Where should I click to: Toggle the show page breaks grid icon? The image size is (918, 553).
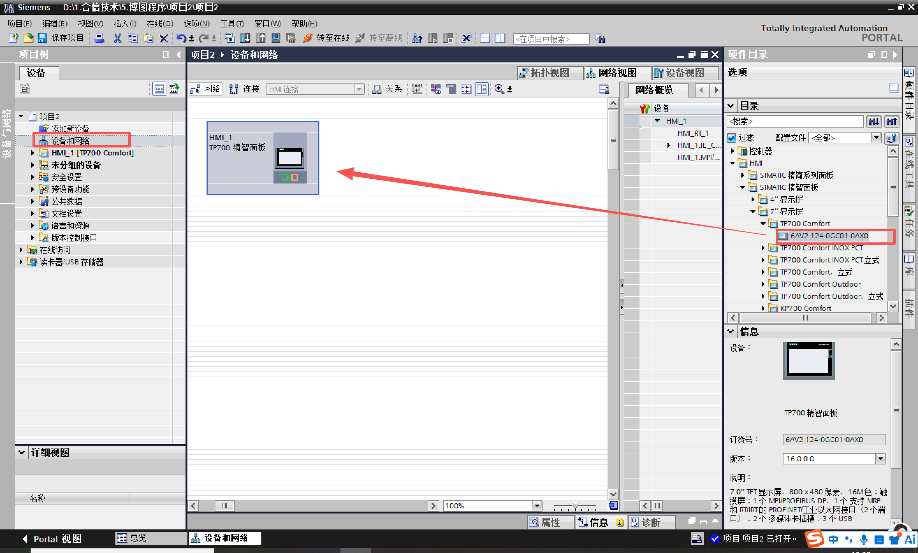[466, 89]
